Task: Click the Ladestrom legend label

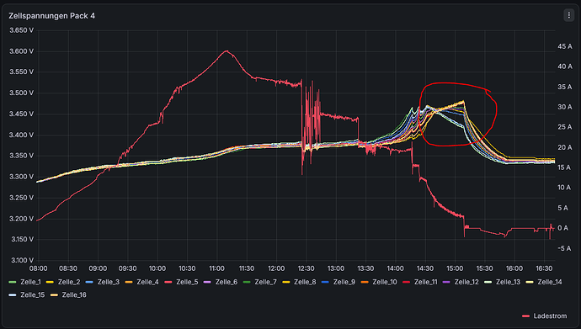Action: pyautogui.click(x=550, y=316)
